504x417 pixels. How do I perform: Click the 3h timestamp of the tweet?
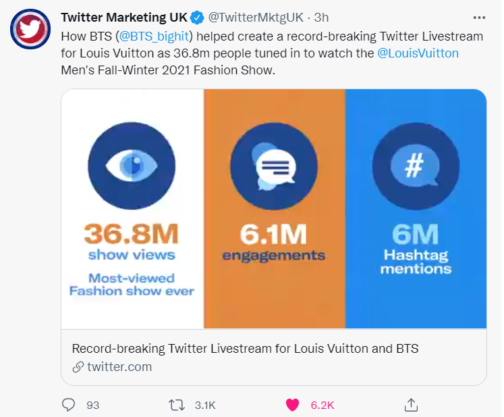(x=321, y=18)
